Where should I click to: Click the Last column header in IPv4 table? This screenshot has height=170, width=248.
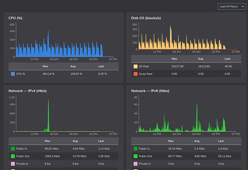101,141
